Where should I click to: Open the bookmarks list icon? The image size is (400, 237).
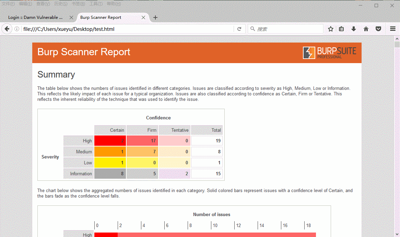(341, 29)
